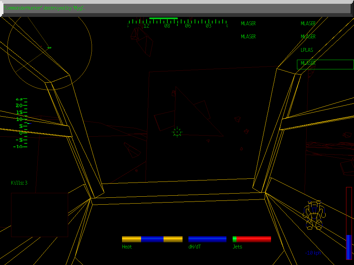Click the vertical throttle bar at right
The image size is (354, 265).
[349, 223]
